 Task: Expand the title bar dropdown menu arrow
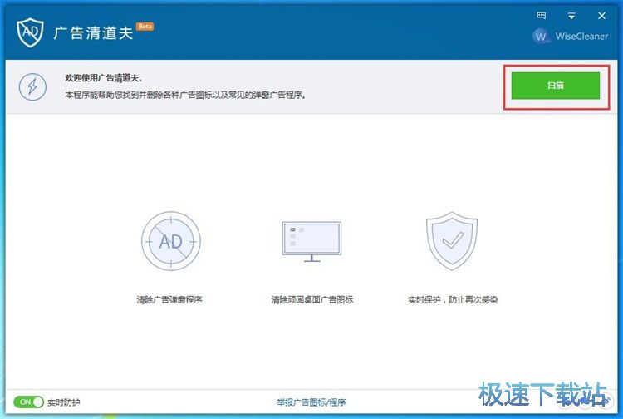click(x=571, y=15)
